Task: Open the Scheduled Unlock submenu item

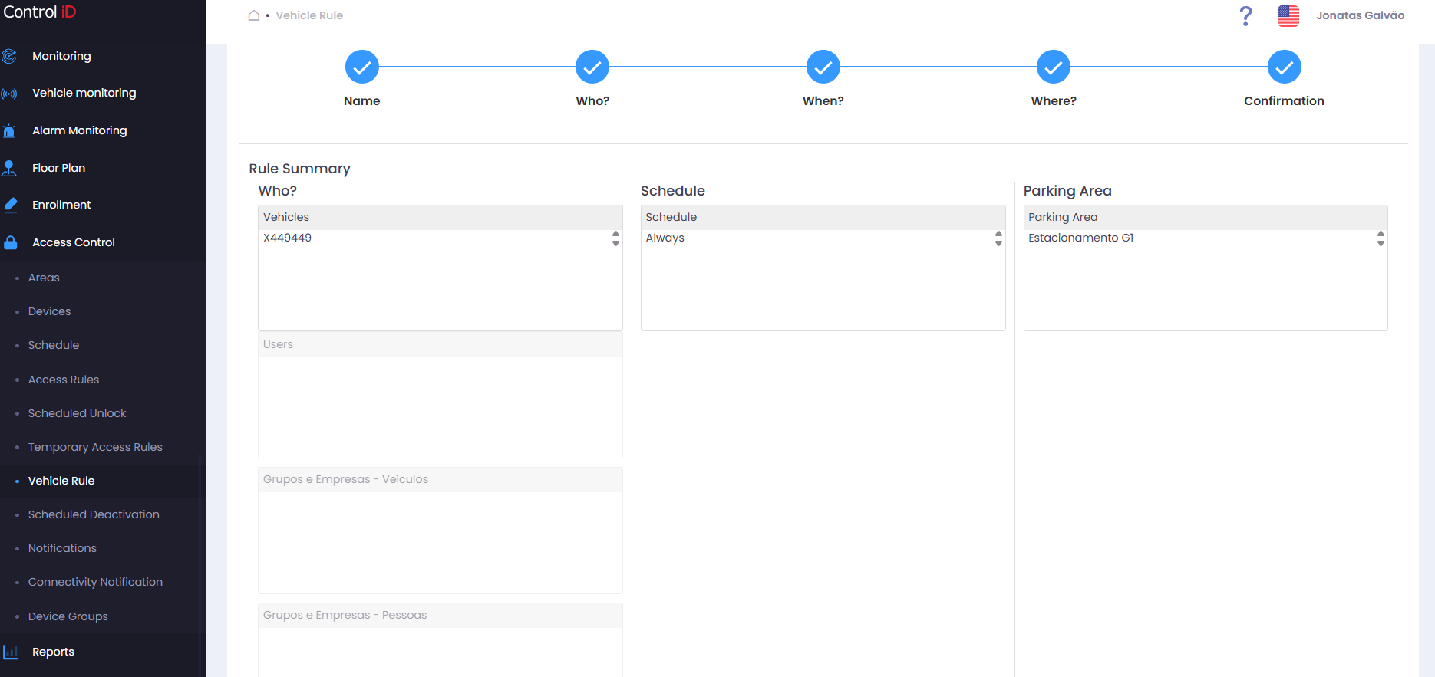Action: [x=77, y=413]
